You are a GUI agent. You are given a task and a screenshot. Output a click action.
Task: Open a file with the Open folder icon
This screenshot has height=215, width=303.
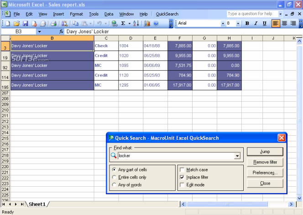pyautogui.click(x=16, y=24)
